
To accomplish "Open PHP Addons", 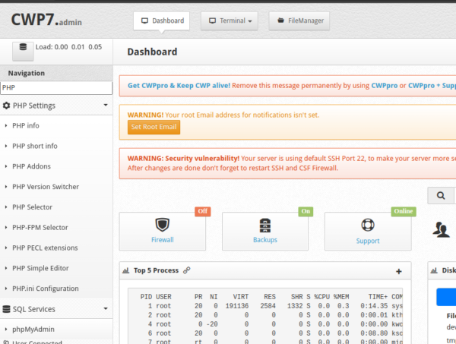I will click(31, 166).
